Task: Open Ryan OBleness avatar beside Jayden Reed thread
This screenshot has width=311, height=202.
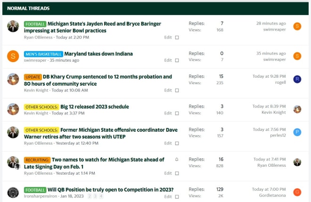Action: 13,26
